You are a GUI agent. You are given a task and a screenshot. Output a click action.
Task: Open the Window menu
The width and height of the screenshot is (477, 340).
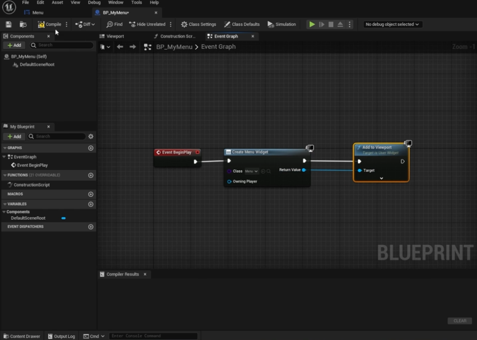(x=116, y=3)
